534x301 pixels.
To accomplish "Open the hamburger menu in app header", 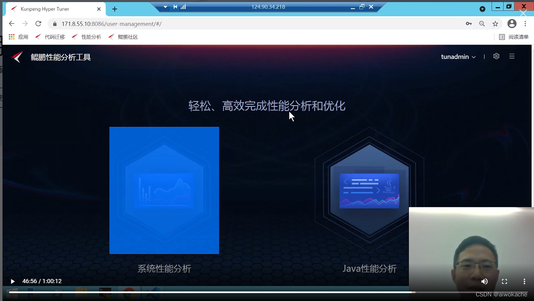I will click(512, 56).
